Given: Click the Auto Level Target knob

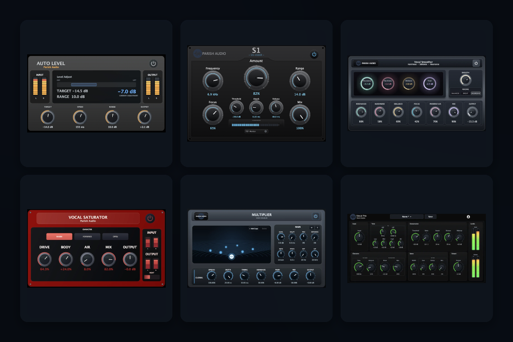Looking at the screenshot, I should (47, 117).
